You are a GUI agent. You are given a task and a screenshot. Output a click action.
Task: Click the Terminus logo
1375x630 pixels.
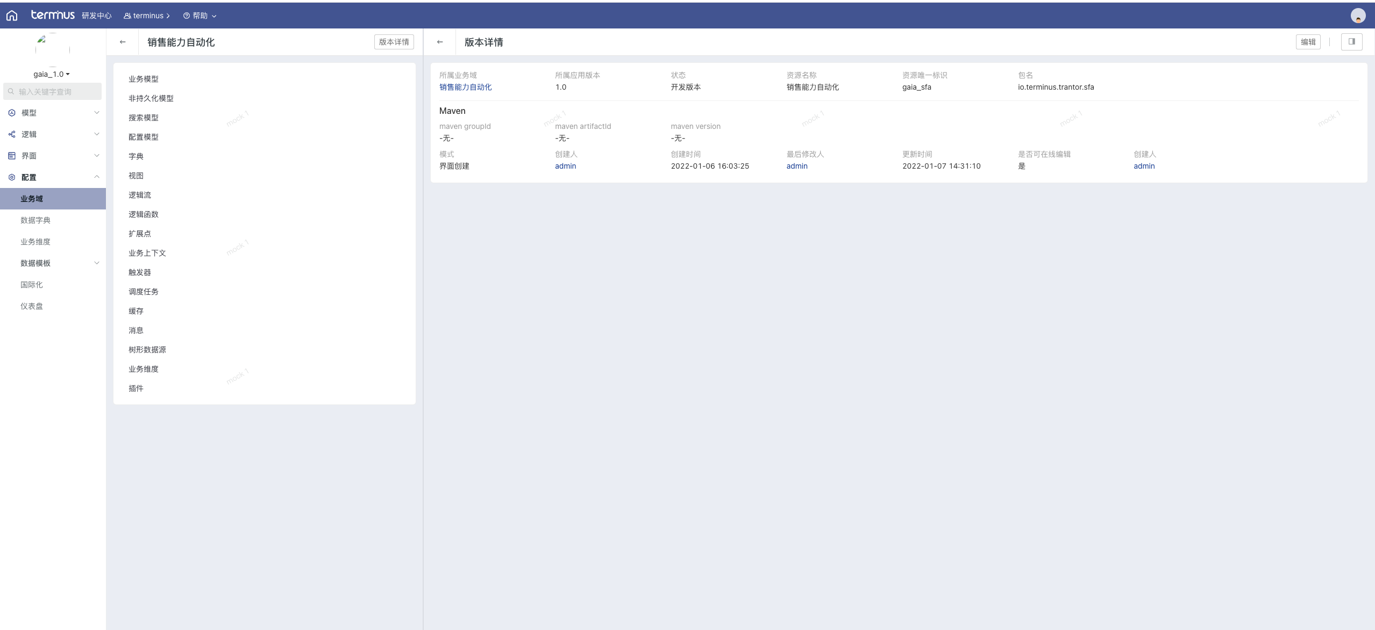(x=53, y=15)
